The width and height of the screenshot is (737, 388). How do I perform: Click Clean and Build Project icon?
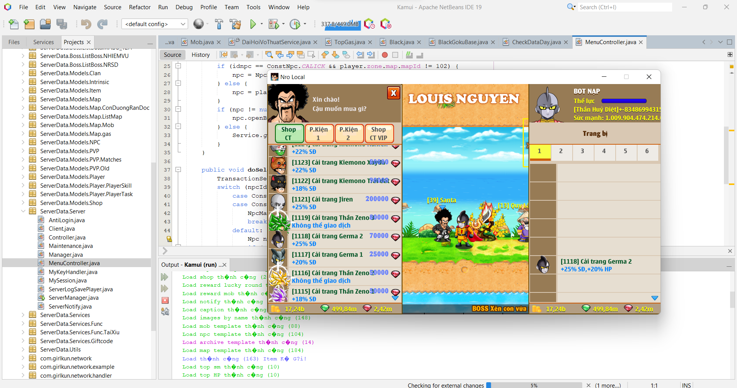[x=235, y=24]
